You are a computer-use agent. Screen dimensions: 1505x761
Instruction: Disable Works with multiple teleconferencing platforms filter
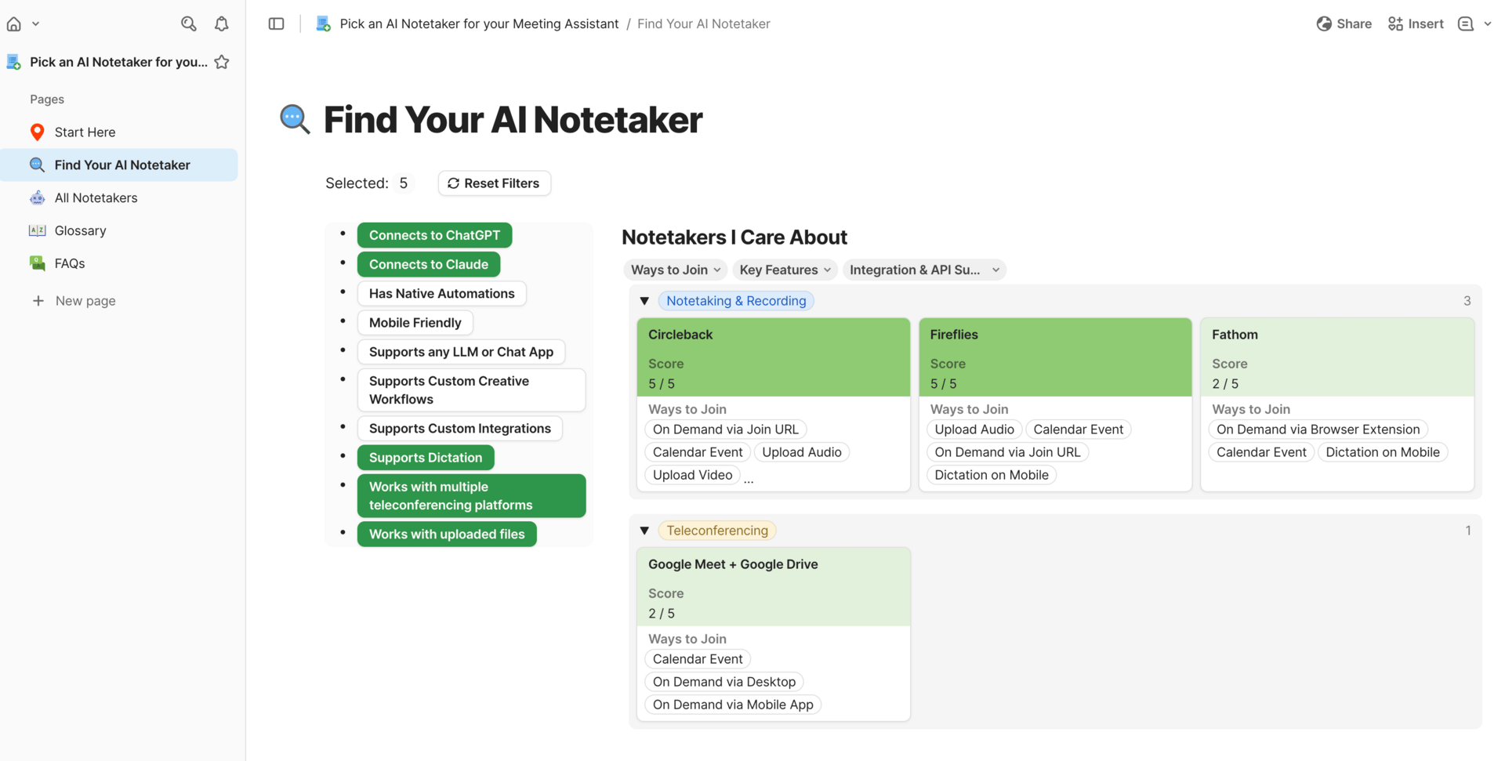(471, 496)
